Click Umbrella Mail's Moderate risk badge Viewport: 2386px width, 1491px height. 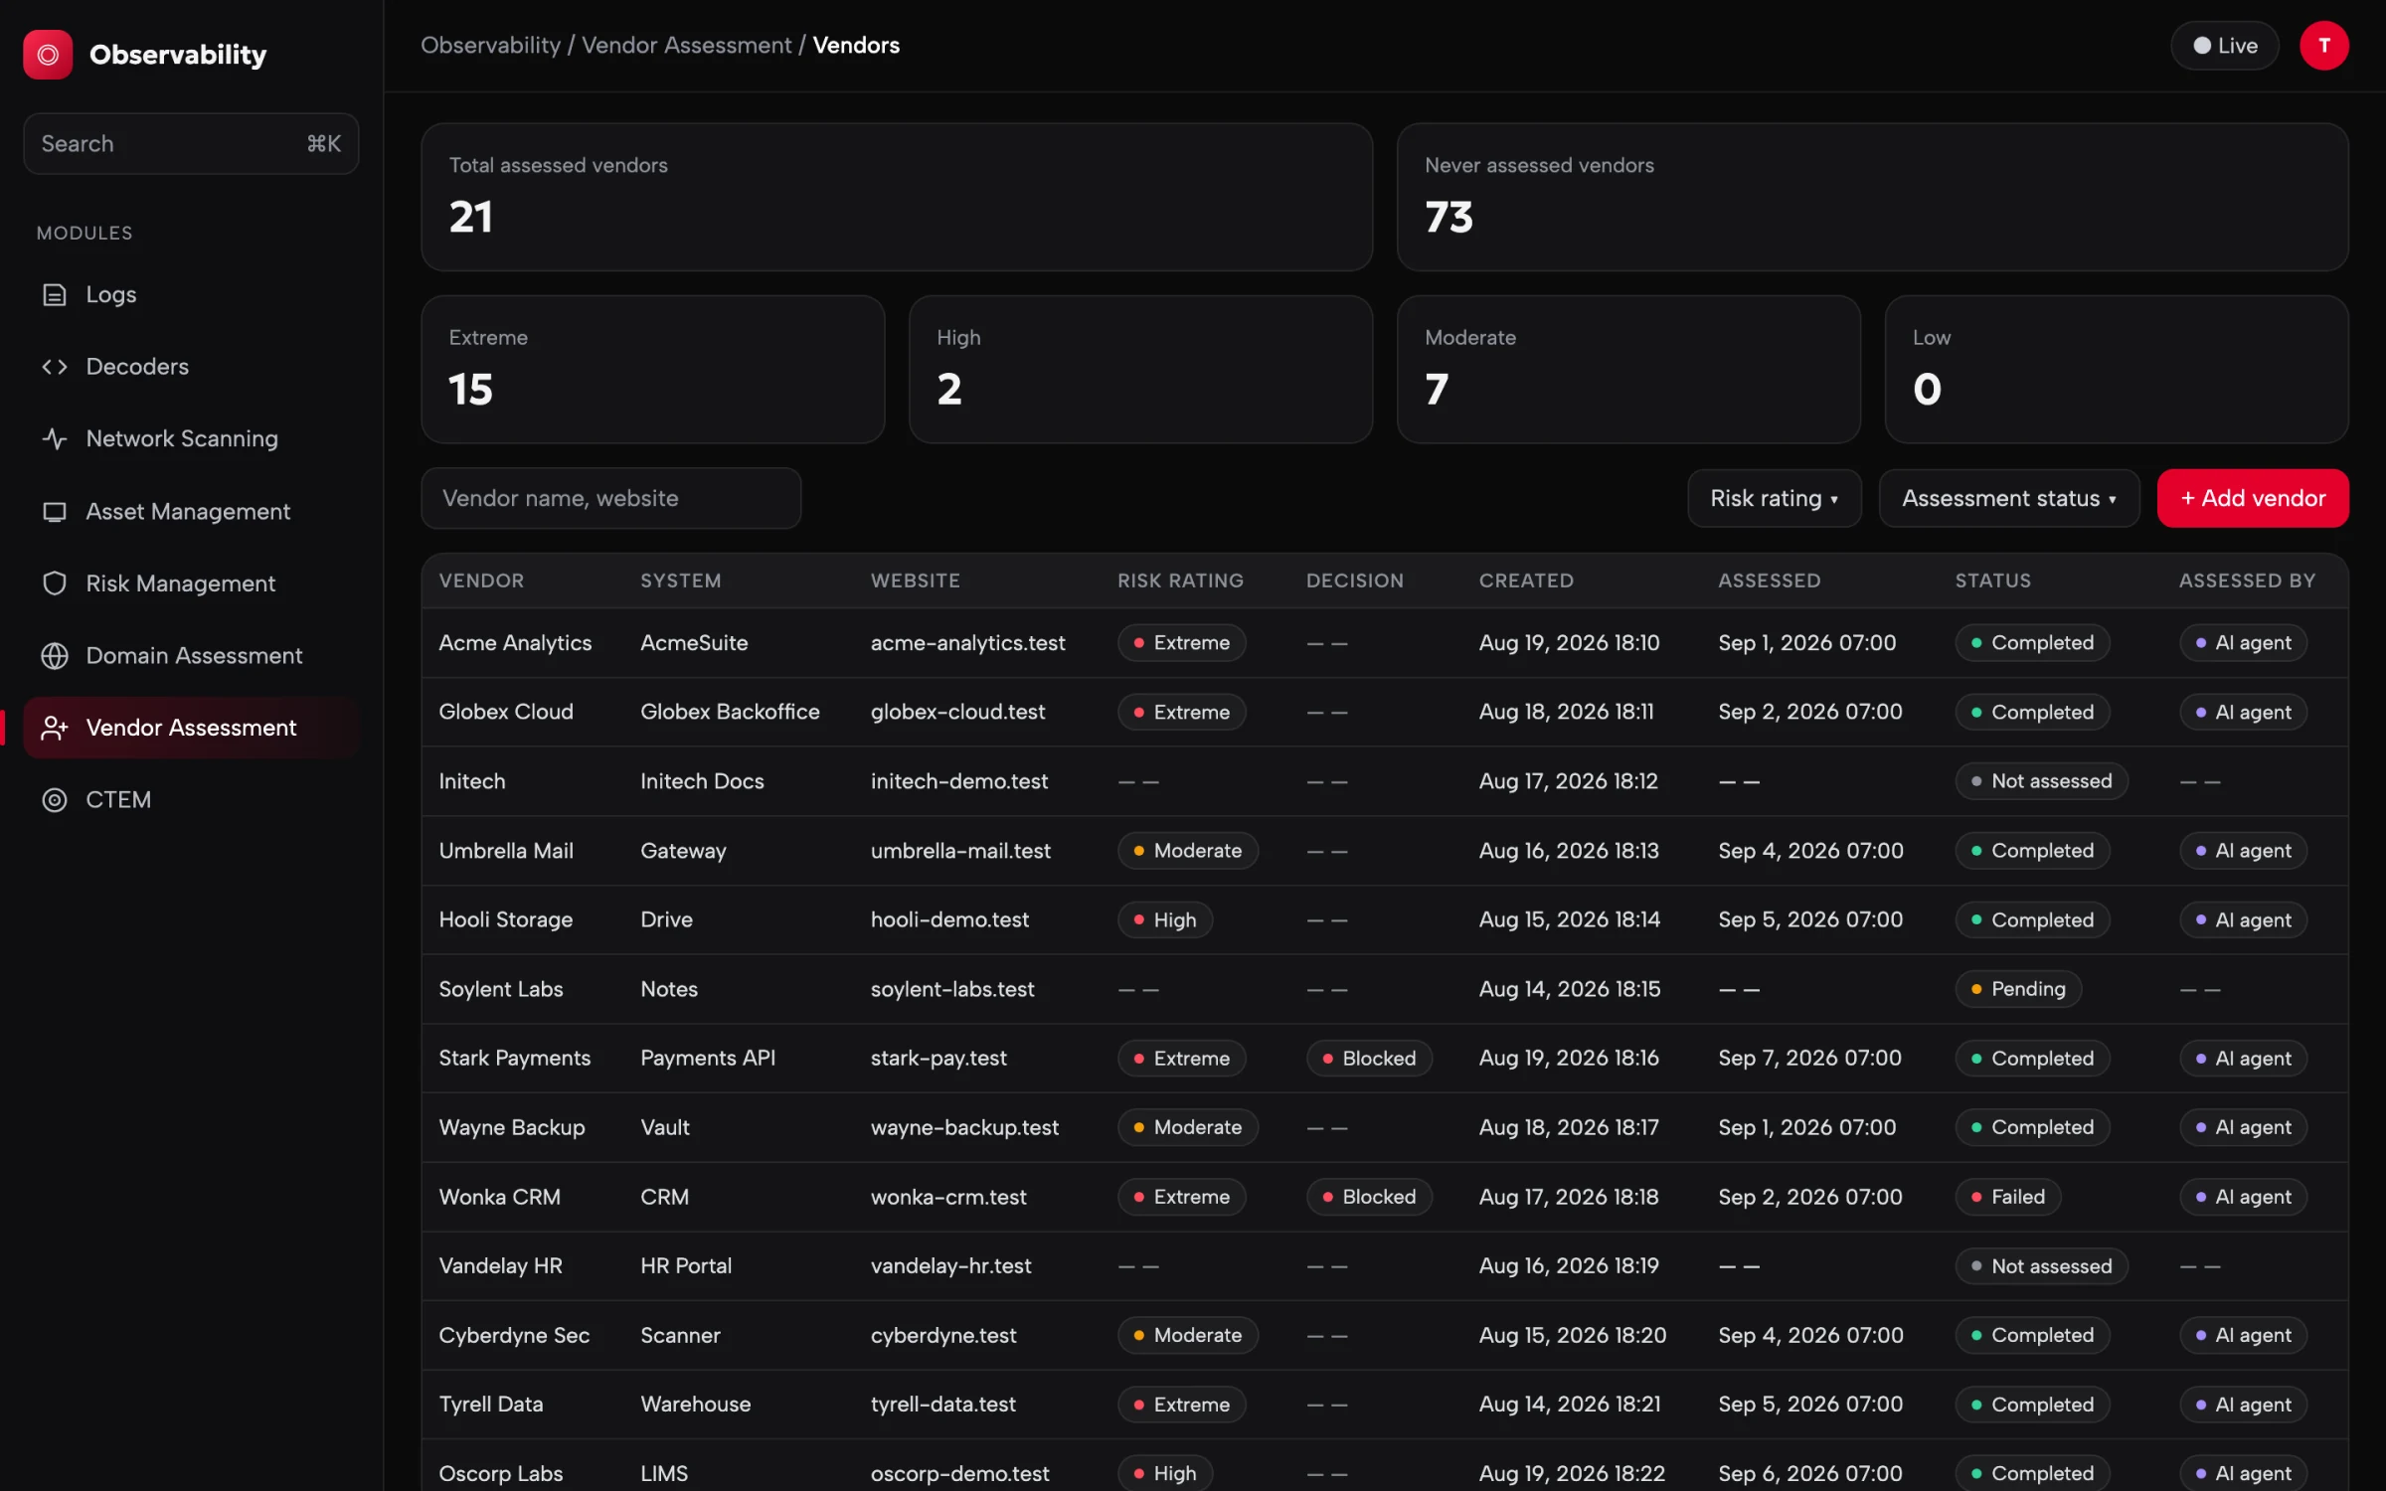click(1187, 851)
